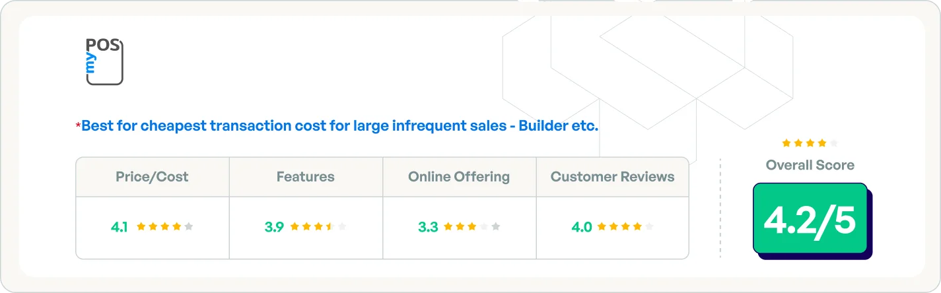Viewport: 941px width, 293px height.
Task: Click the Price/Cost star rating icons
Action: [x=165, y=226]
